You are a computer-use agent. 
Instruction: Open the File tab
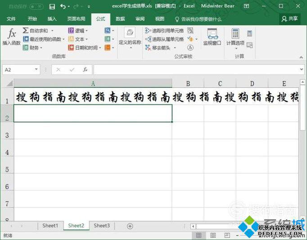click(11, 19)
